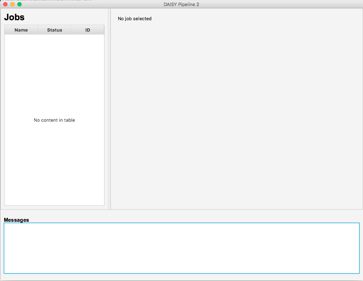Select the 'No job selected' label text
363x281 pixels.
[x=135, y=18]
